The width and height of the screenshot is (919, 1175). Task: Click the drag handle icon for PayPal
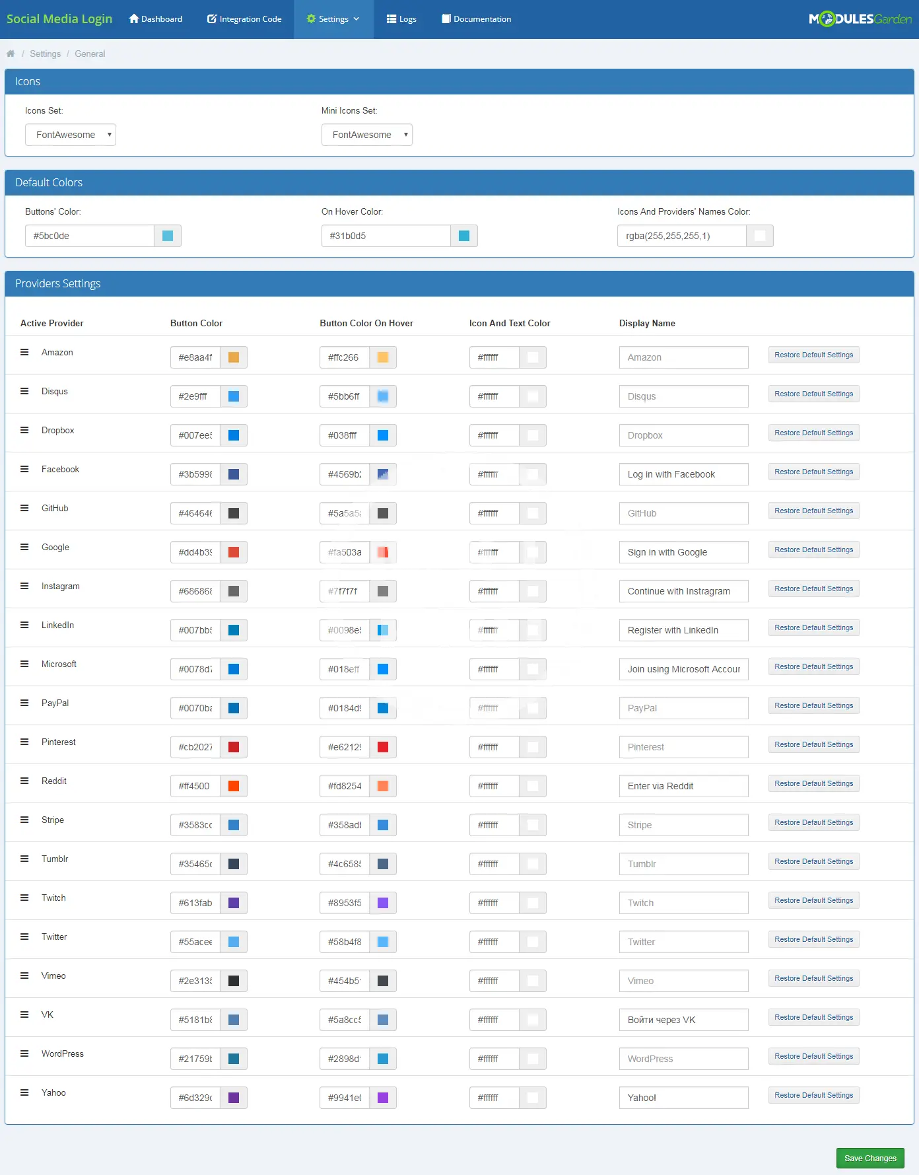[24, 703]
